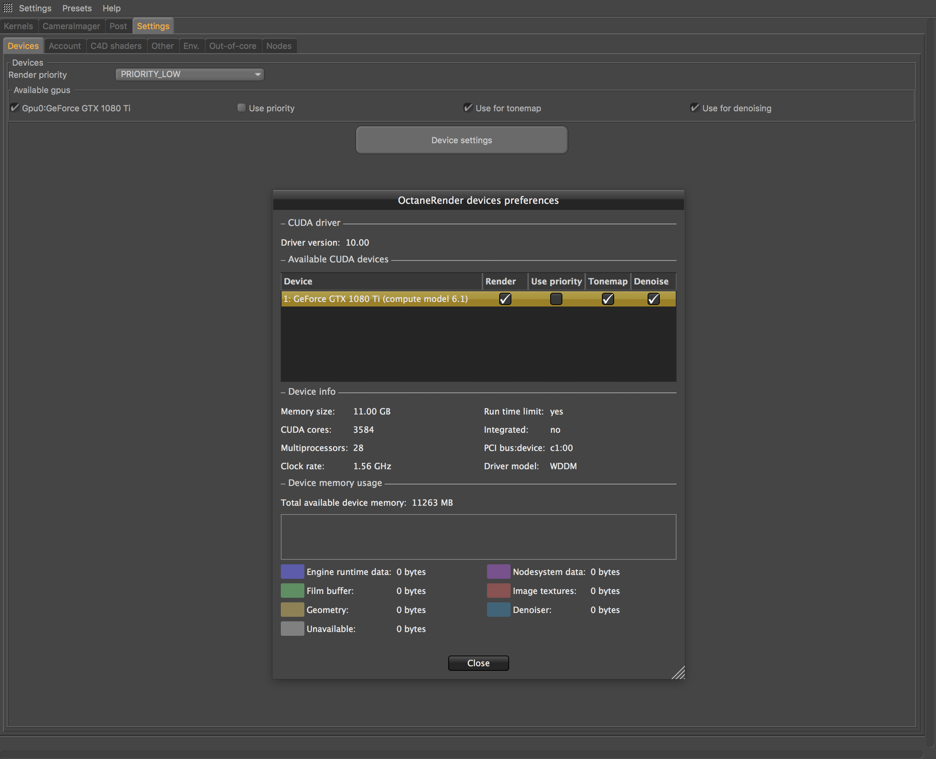Uncheck Use for denoising
The height and width of the screenshot is (759, 936).
pos(694,108)
